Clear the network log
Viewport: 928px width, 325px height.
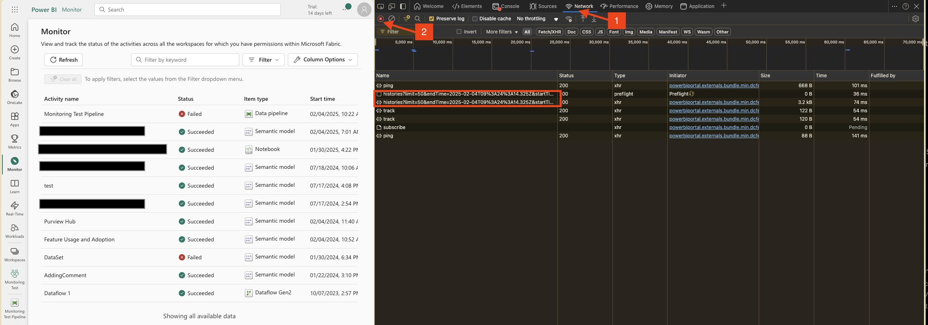coord(392,19)
